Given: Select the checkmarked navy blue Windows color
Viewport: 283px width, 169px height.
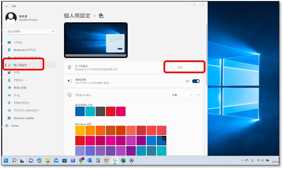Looking at the screenshot, I should click(161, 141).
